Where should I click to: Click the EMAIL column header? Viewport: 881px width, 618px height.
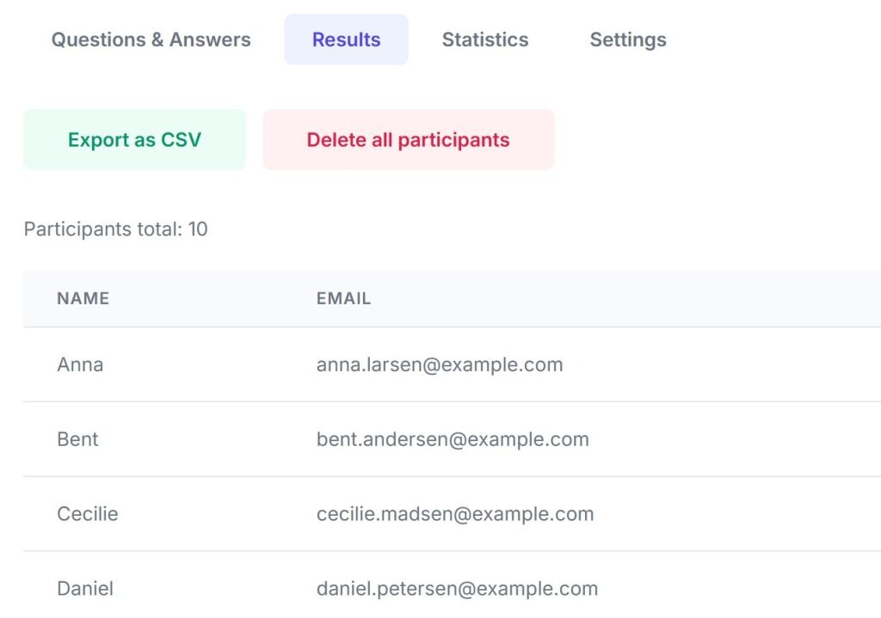click(x=344, y=299)
